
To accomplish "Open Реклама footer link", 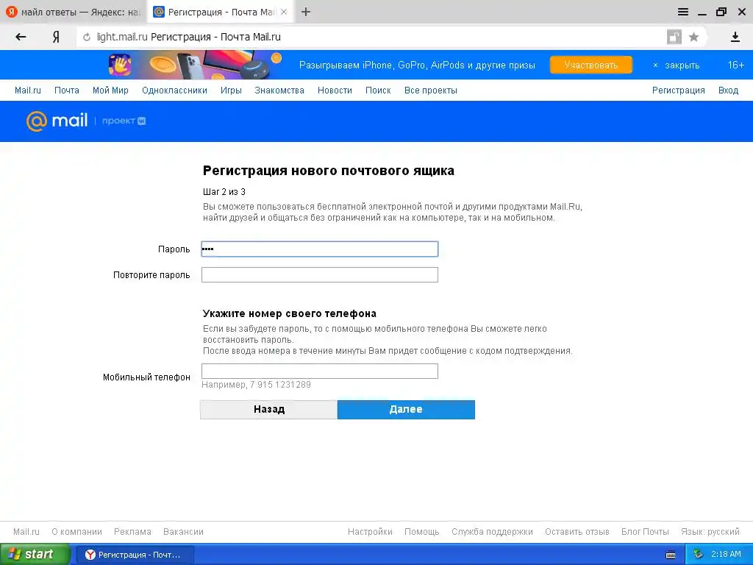I will (x=132, y=532).
